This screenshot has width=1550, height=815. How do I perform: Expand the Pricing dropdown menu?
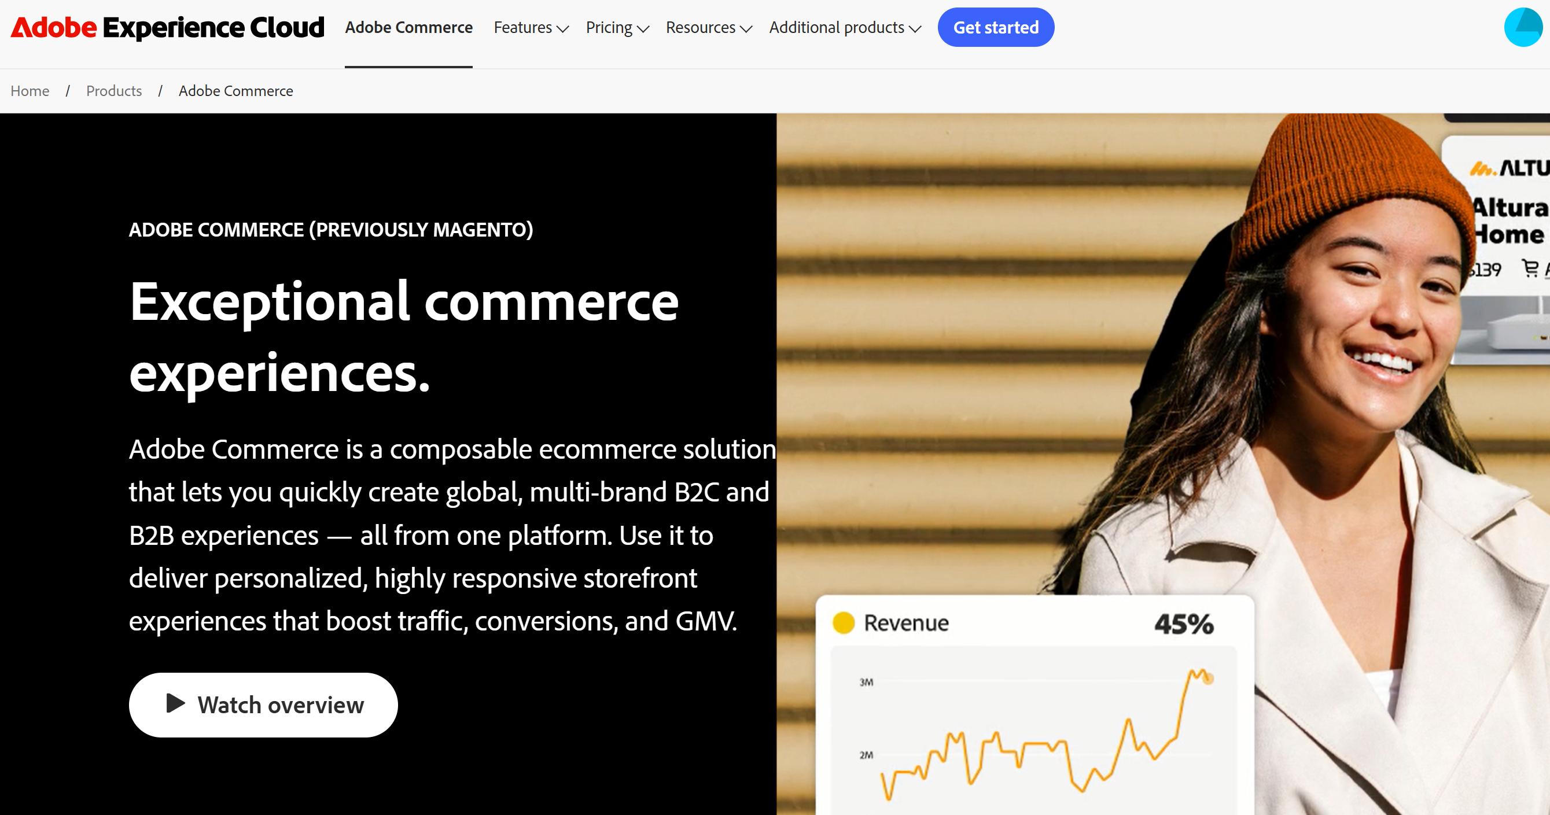click(x=617, y=28)
